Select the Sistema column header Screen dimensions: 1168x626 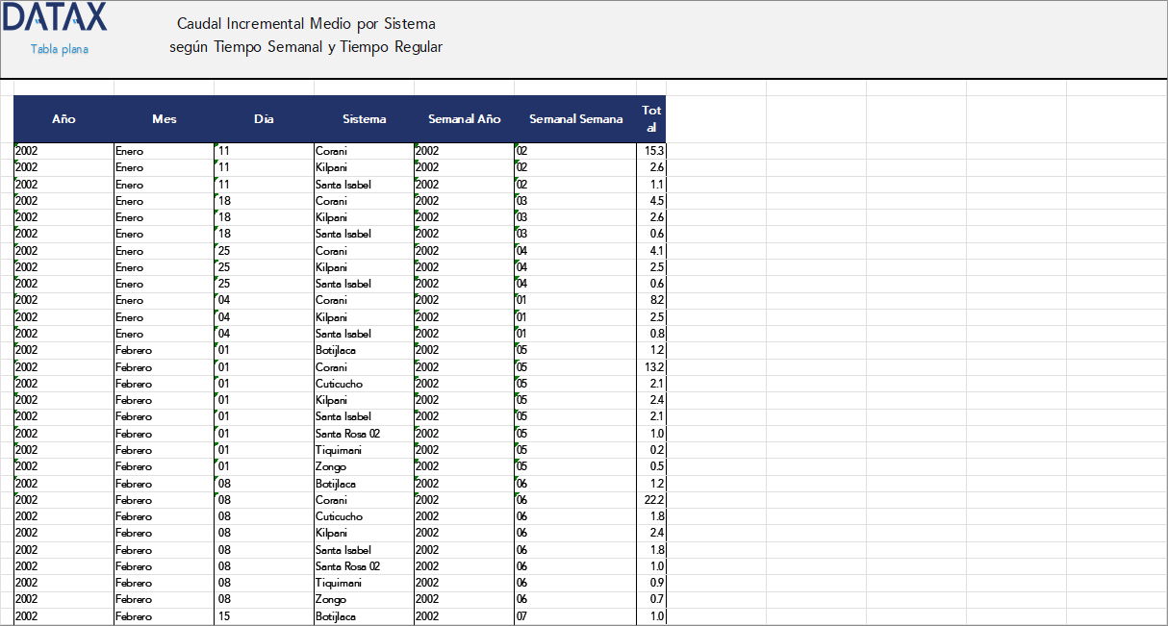(364, 119)
